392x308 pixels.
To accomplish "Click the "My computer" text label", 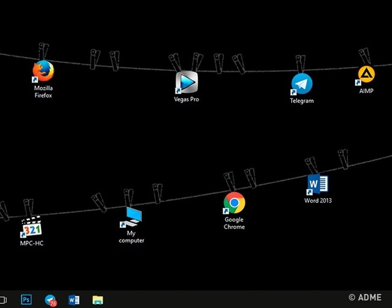I will click(131, 237).
